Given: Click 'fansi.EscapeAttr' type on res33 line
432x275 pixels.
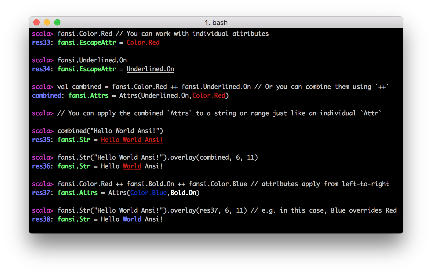Looking at the screenshot, I should coord(87,42).
